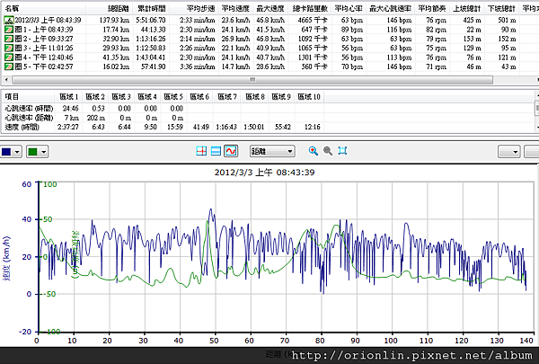This screenshot has height=364, width=539.
Task: Select the 202 m heart rate distance cell
Action: tap(96, 118)
